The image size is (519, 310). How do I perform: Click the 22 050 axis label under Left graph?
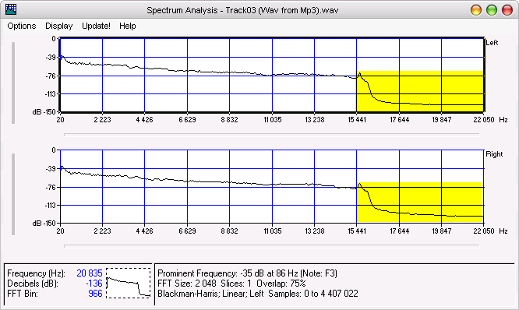484,120
